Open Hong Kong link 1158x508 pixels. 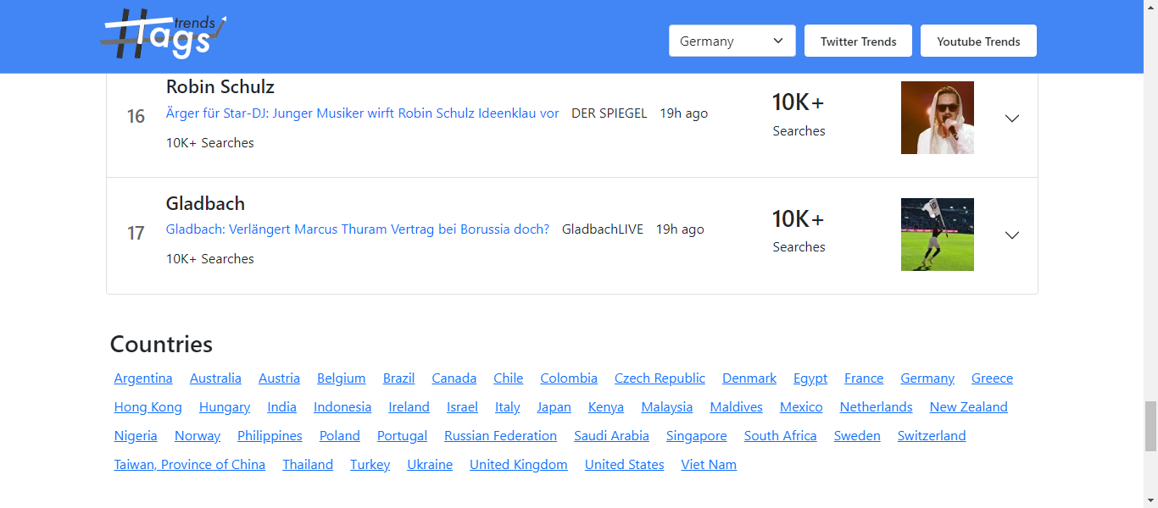pyautogui.click(x=148, y=407)
